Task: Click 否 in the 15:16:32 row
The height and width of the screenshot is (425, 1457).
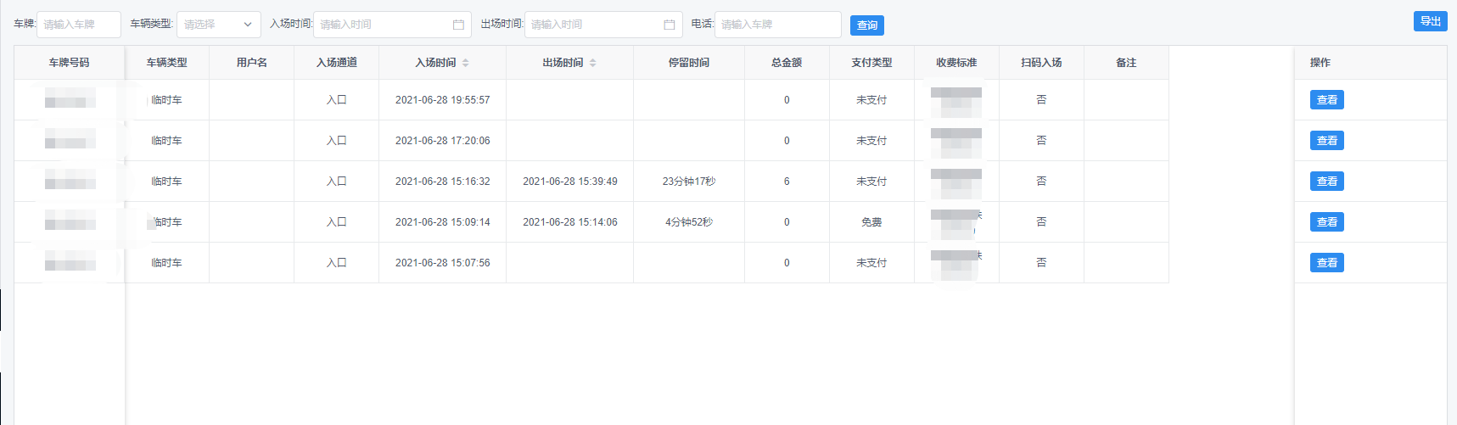Action: coord(1041,182)
